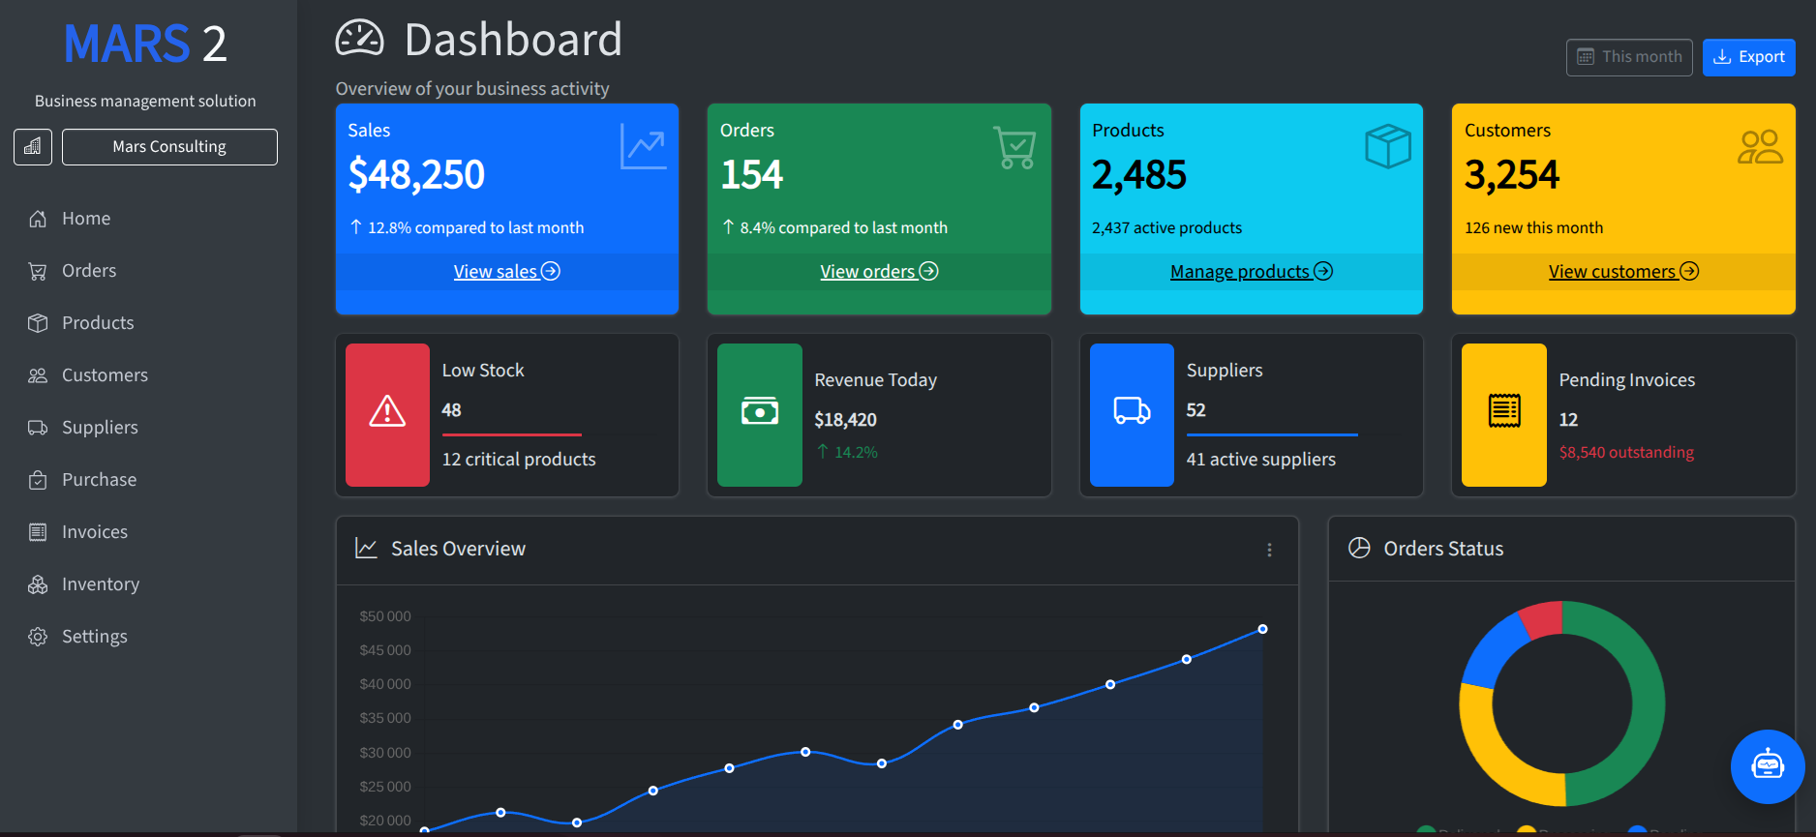Click the last data point on sales chart
This screenshot has width=1816, height=837.
1262,629
